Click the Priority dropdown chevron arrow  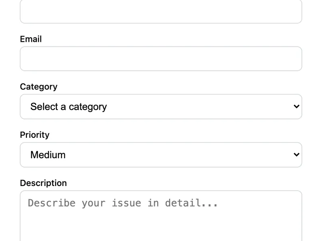[x=297, y=155]
